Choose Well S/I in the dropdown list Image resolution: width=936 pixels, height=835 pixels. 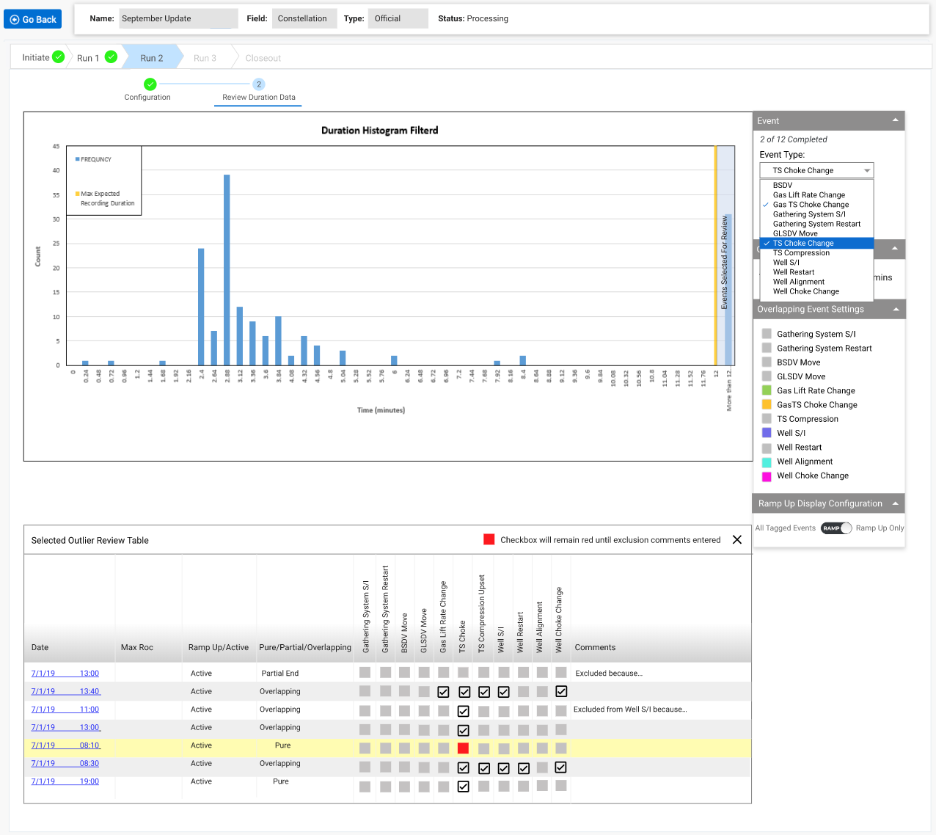(786, 262)
